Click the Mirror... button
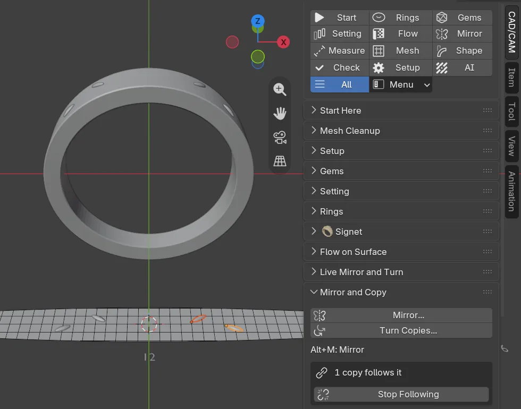Image resolution: width=521 pixels, height=409 pixels. click(x=401, y=315)
